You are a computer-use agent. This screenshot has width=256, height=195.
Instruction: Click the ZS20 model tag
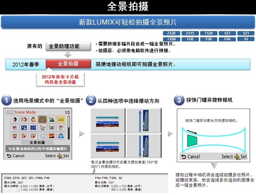click(x=171, y=33)
